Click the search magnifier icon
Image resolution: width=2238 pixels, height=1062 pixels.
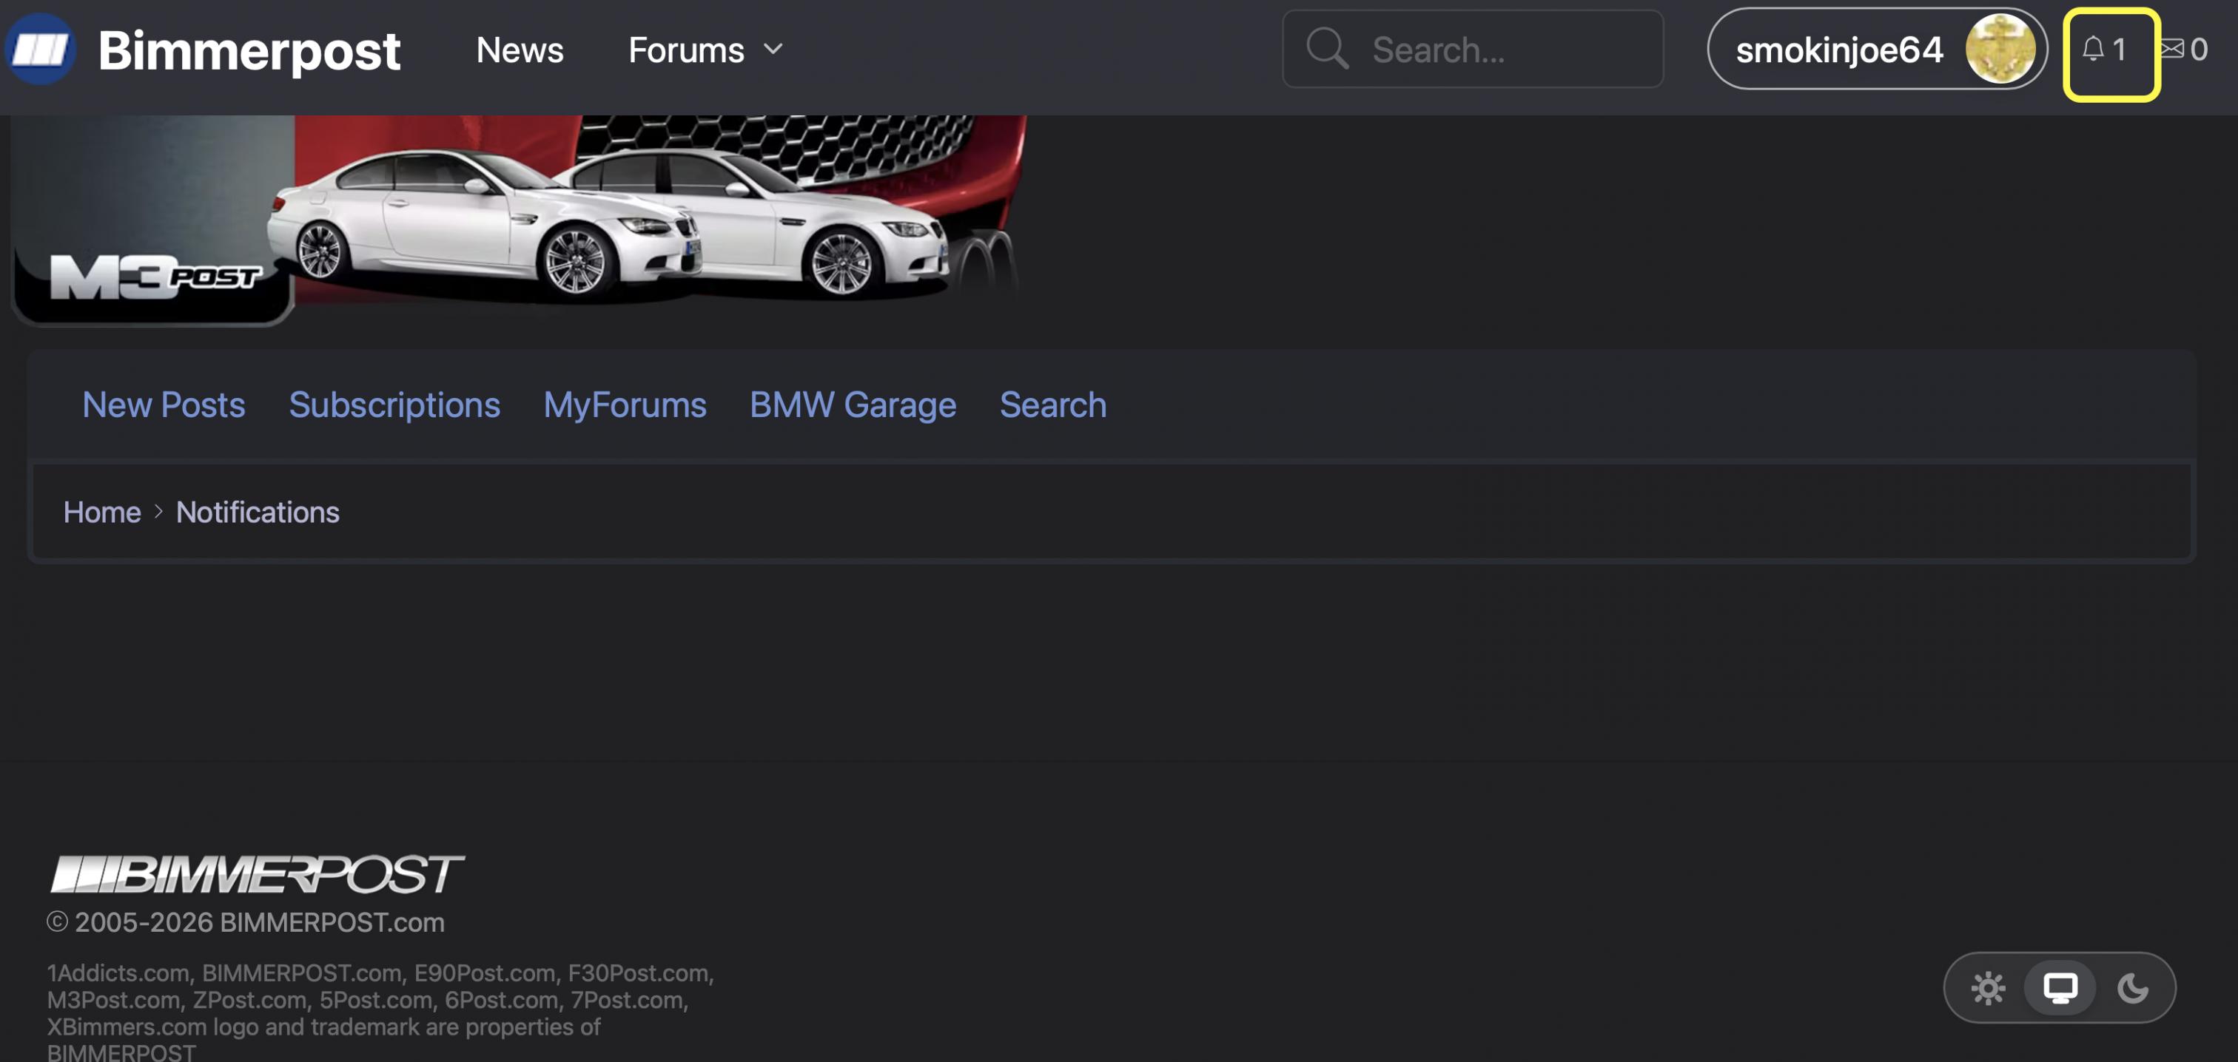pos(1328,49)
